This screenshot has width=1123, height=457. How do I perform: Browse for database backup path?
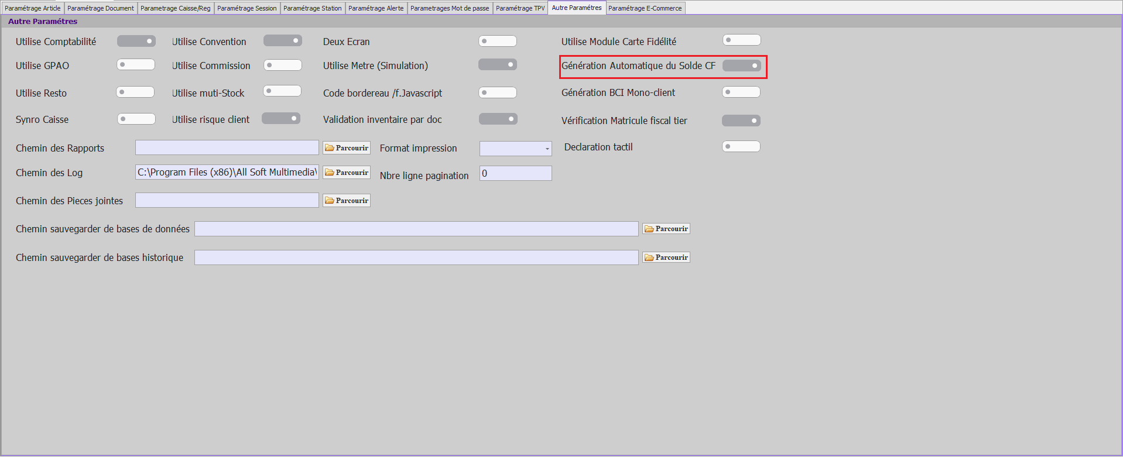coord(666,229)
